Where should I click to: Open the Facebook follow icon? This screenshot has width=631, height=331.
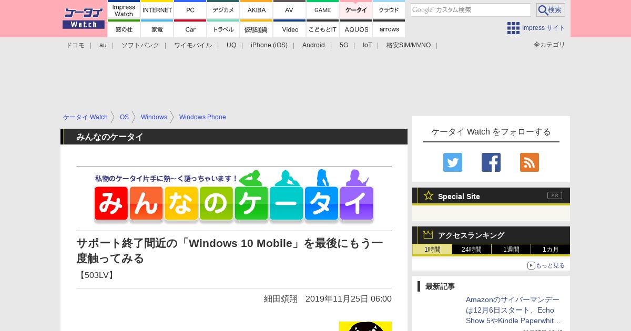click(491, 162)
